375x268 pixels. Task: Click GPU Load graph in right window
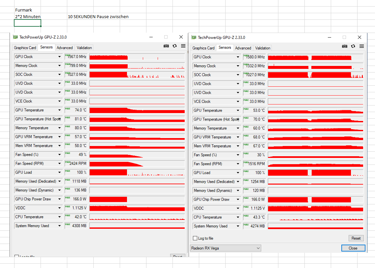click(315, 173)
